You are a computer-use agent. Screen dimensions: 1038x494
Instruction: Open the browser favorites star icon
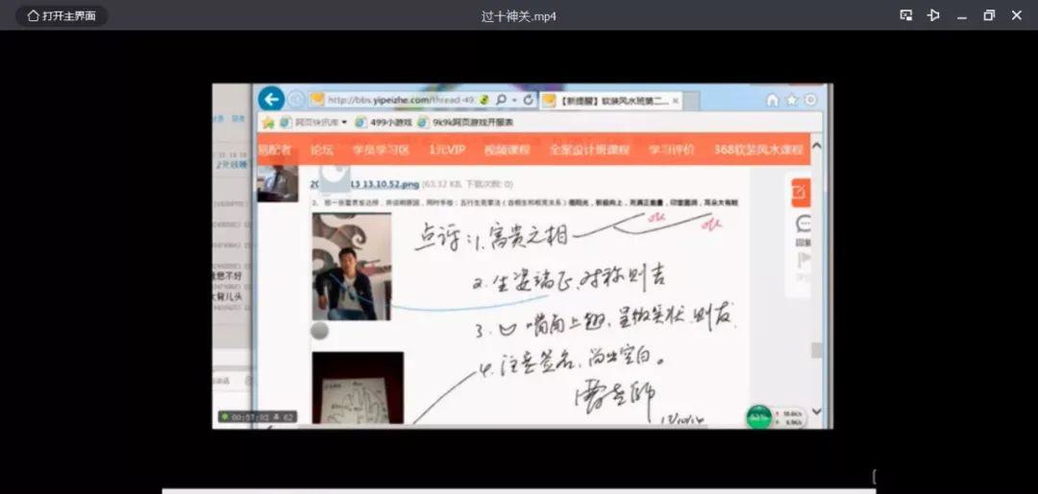[x=792, y=100]
